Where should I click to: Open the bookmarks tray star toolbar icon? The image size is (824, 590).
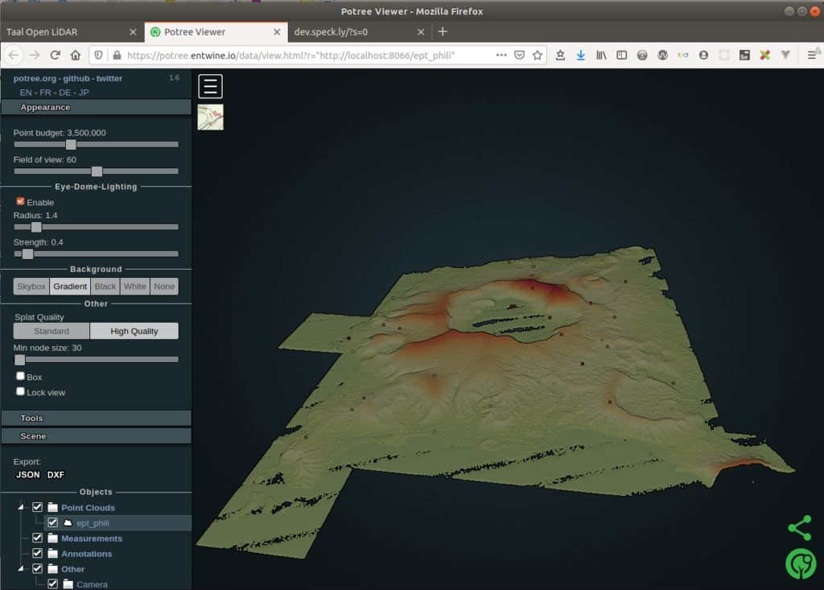(x=560, y=56)
